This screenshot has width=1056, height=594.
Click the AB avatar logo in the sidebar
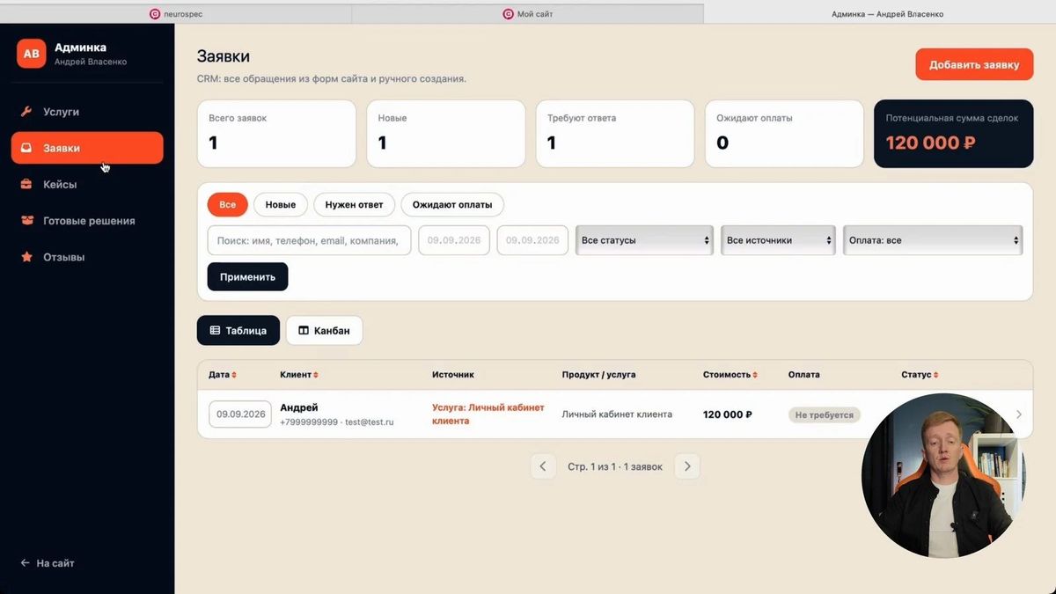pyautogui.click(x=31, y=54)
